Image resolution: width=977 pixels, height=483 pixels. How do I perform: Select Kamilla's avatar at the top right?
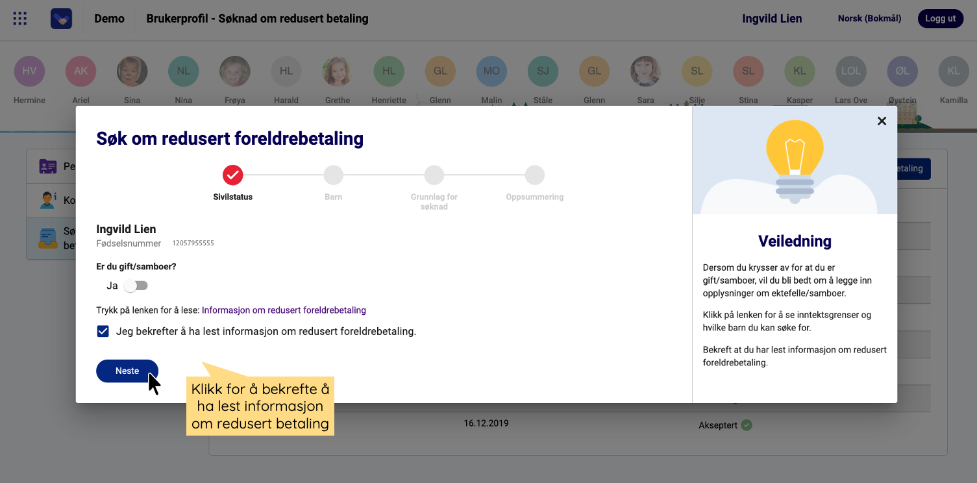(x=953, y=71)
